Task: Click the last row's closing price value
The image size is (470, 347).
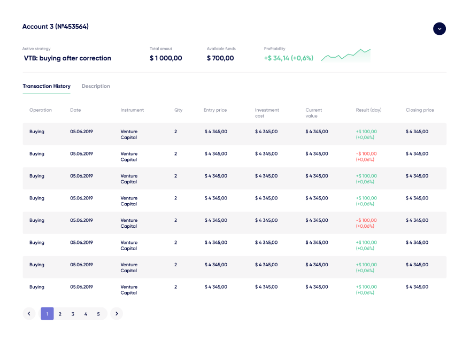Action: click(x=417, y=287)
